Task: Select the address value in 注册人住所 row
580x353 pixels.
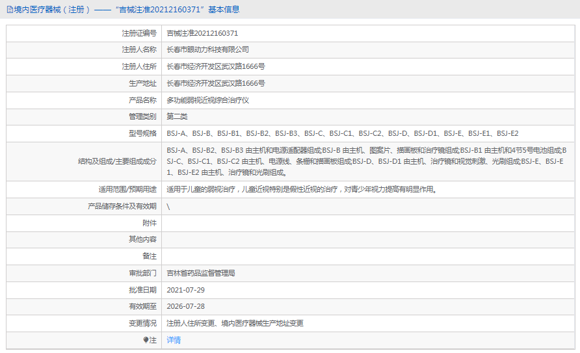Action: 216,66
